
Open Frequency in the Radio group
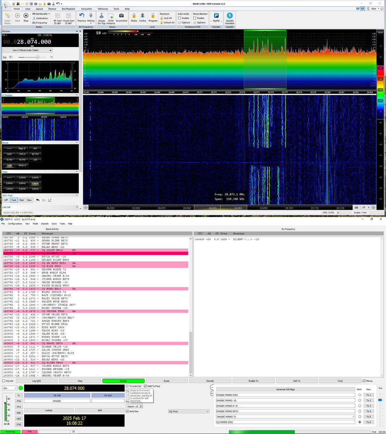(39, 22)
